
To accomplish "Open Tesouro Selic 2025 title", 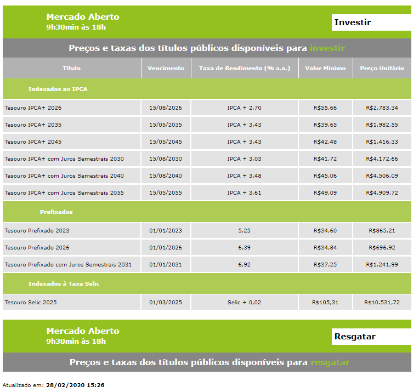I will click(x=31, y=303).
